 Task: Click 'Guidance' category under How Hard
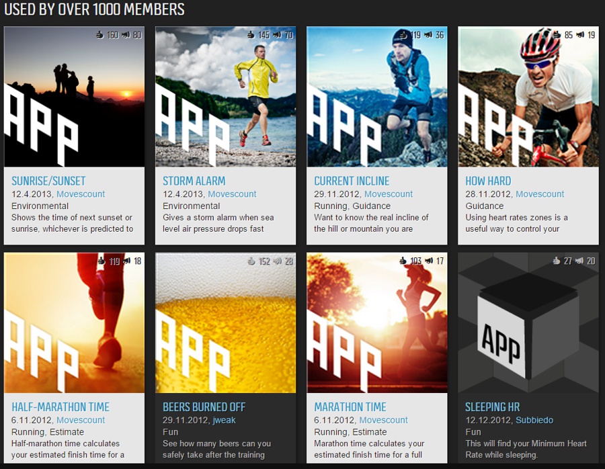(x=484, y=206)
